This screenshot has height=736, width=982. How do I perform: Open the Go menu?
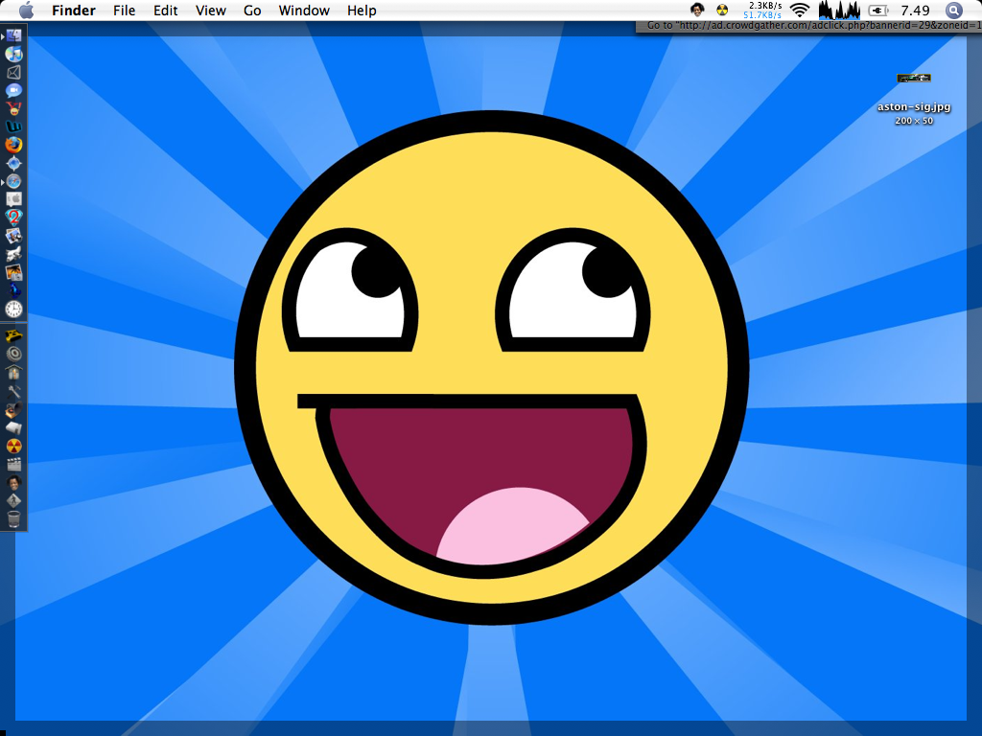point(252,11)
